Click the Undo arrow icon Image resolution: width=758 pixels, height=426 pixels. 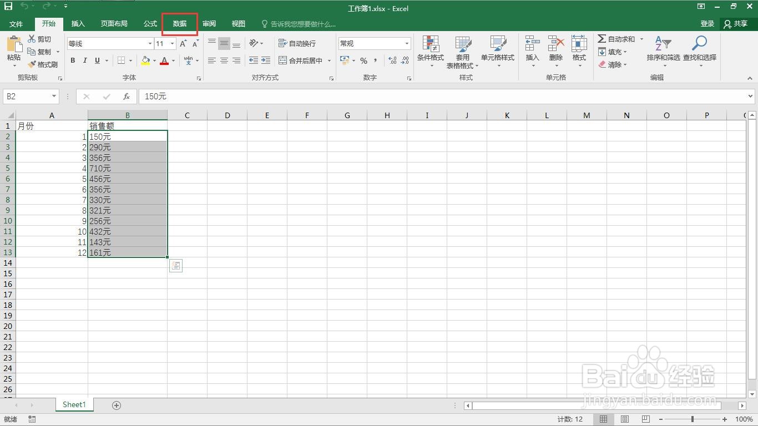pyautogui.click(x=25, y=7)
